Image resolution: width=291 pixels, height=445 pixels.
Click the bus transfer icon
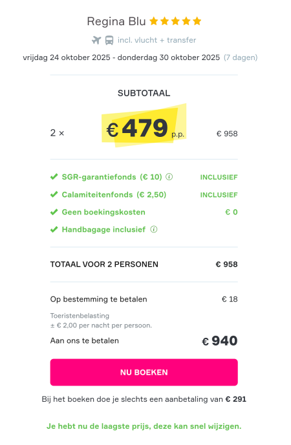pyautogui.click(x=109, y=40)
